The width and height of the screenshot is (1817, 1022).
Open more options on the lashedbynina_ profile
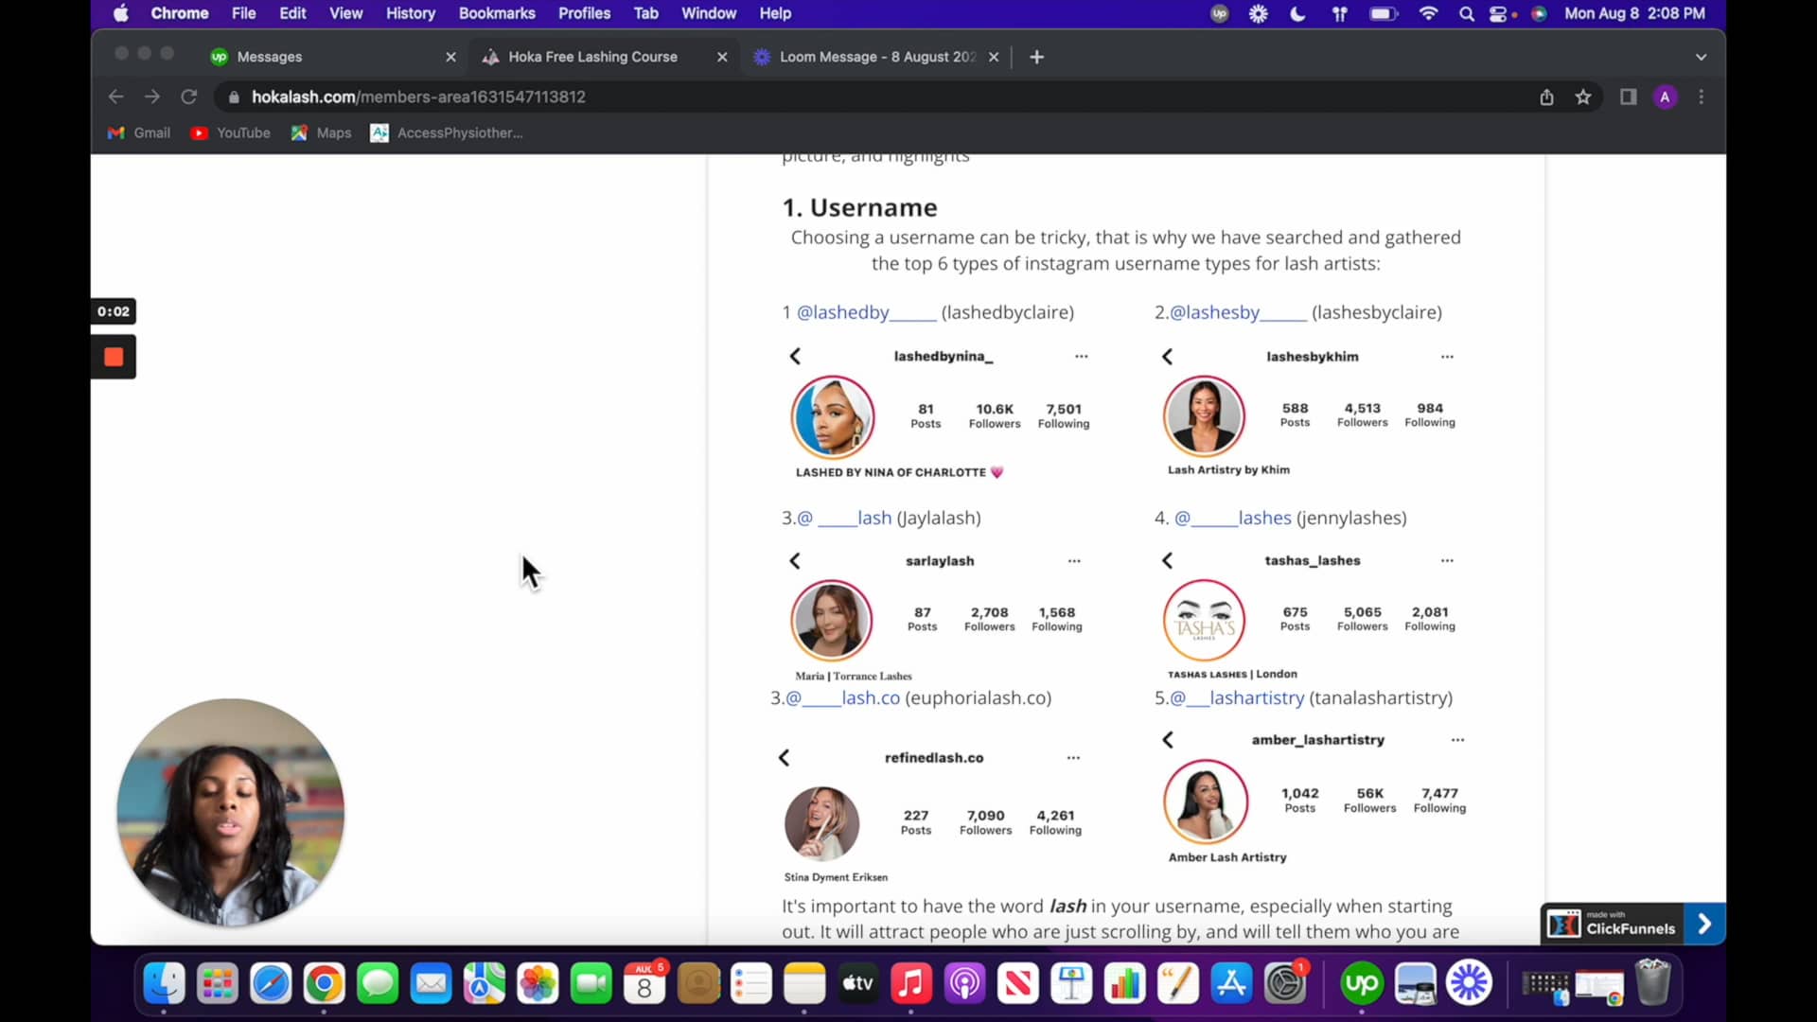pyautogui.click(x=1082, y=357)
